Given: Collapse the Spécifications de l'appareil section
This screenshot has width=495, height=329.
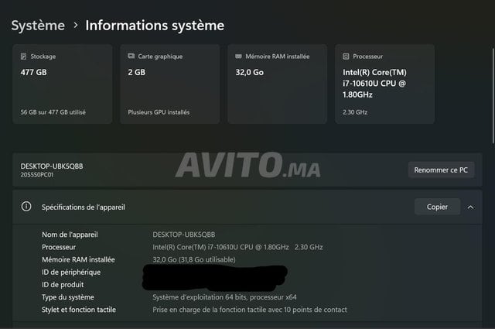Looking at the screenshot, I should [470, 207].
